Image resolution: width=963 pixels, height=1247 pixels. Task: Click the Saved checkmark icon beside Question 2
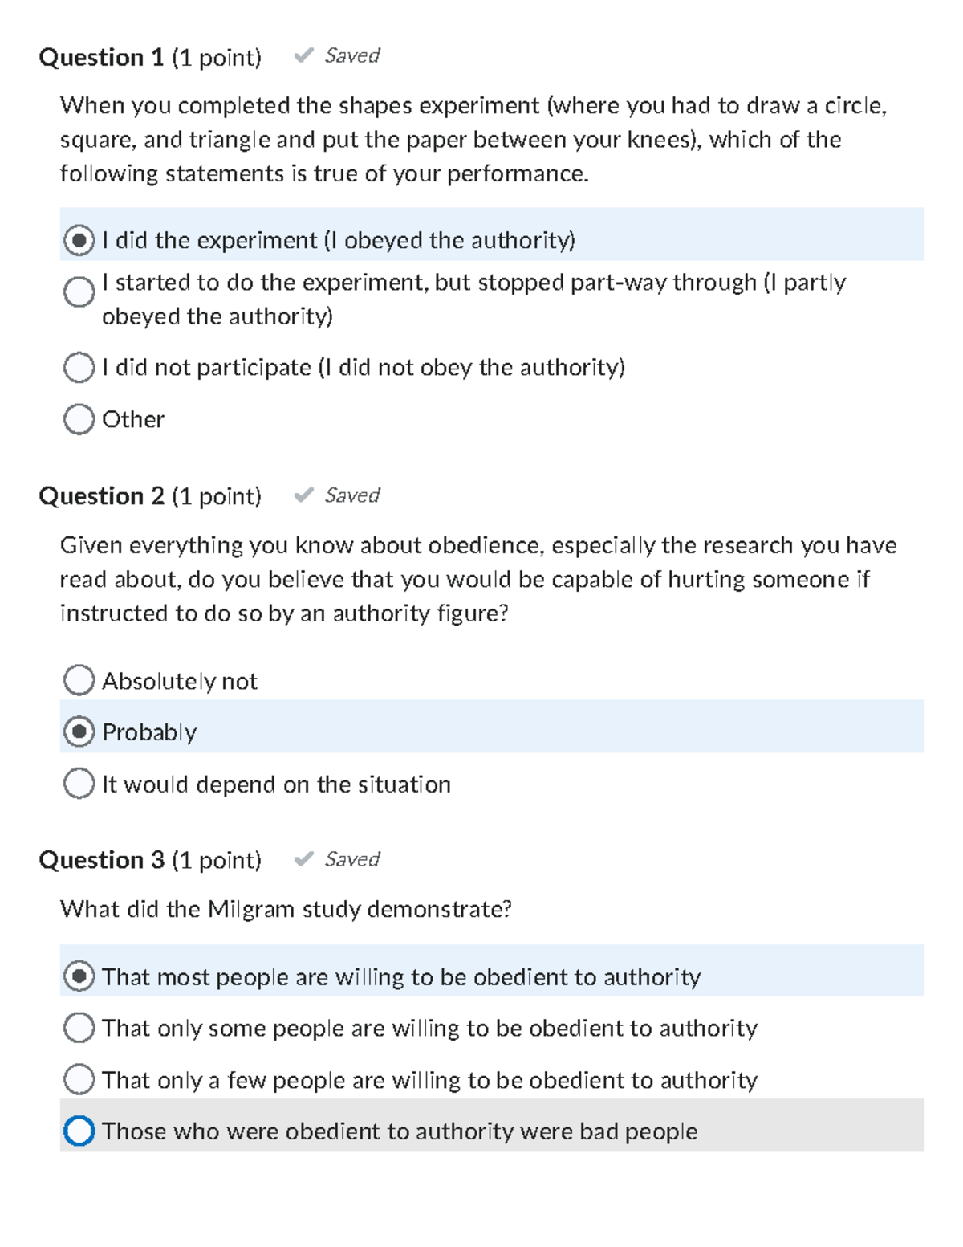click(x=305, y=495)
